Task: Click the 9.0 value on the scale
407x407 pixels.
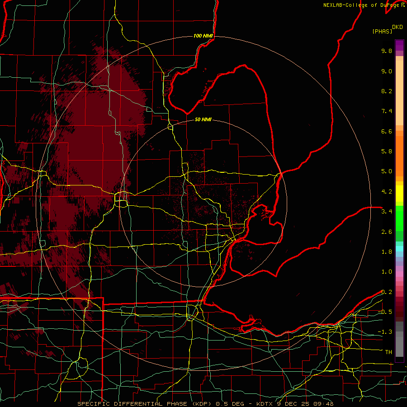Action: click(387, 71)
